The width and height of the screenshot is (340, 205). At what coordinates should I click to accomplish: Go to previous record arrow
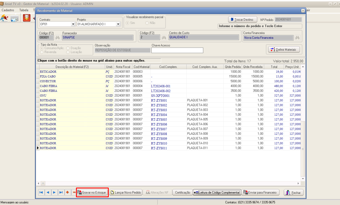pos(48,193)
